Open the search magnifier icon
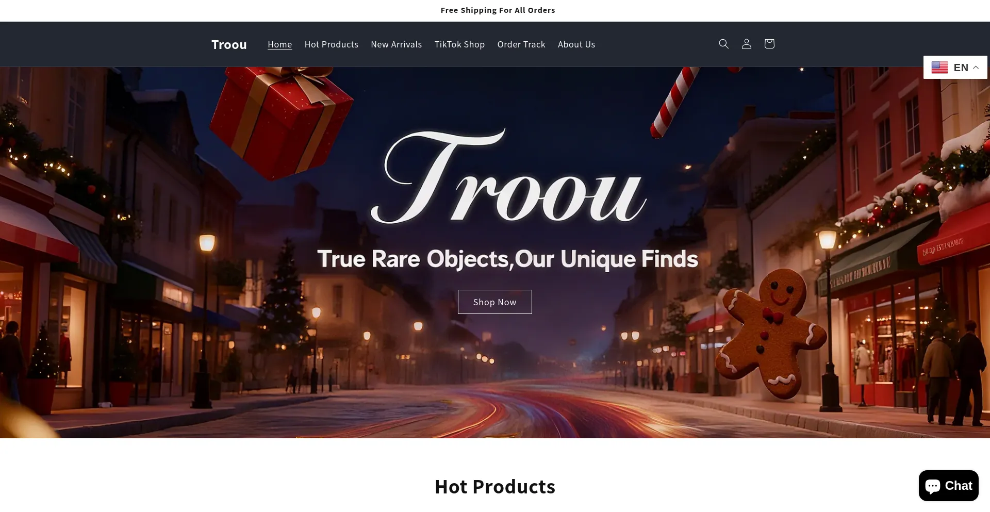The image size is (990, 512). (x=723, y=44)
